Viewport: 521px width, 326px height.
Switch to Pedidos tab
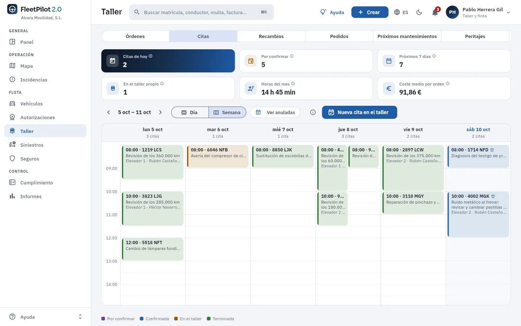click(339, 36)
